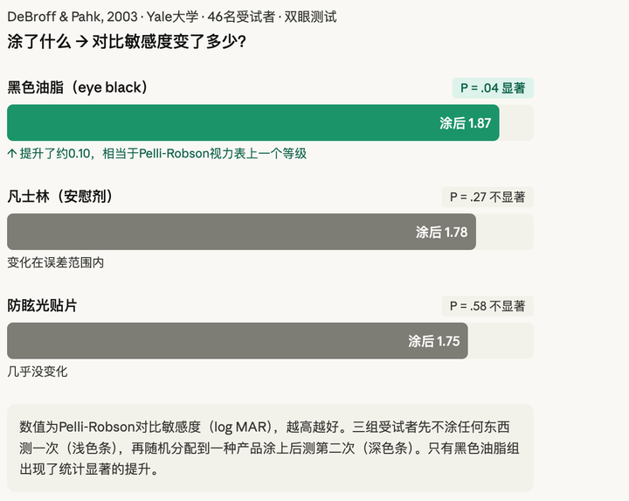Click the 涂后 1.75 value label
Viewport: 629px width, 501px height.
433,341
